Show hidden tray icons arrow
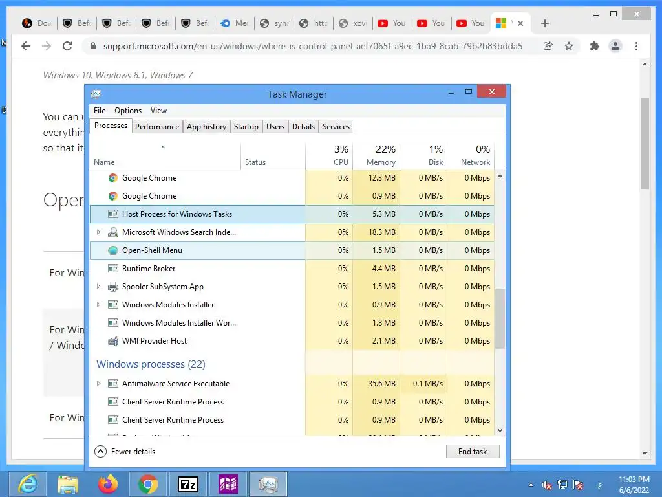This screenshot has width=662, height=497. click(x=531, y=485)
